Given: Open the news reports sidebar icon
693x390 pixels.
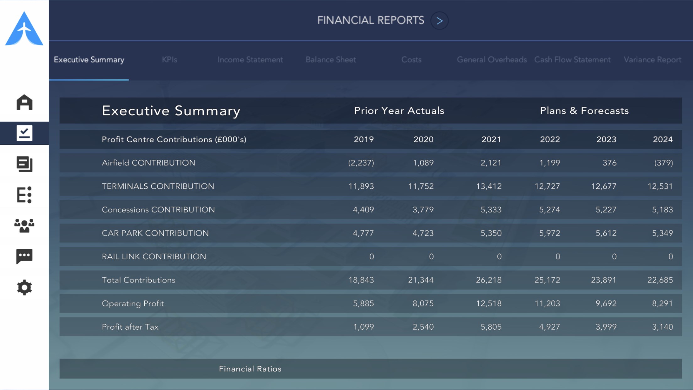Looking at the screenshot, I should pyautogui.click(x=24, y=164).
